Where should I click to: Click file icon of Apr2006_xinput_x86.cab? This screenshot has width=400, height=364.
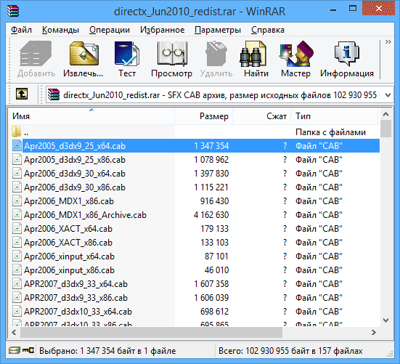pos(17,270)
